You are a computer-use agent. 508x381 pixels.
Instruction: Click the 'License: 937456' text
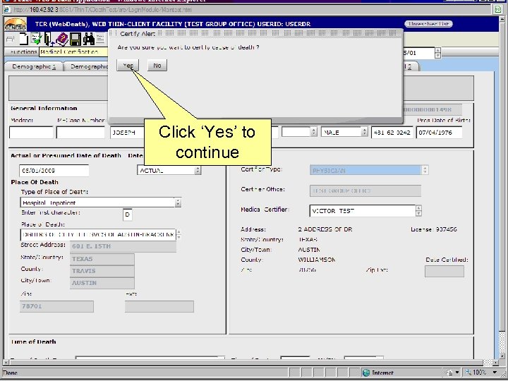click(x=433, y=229)
